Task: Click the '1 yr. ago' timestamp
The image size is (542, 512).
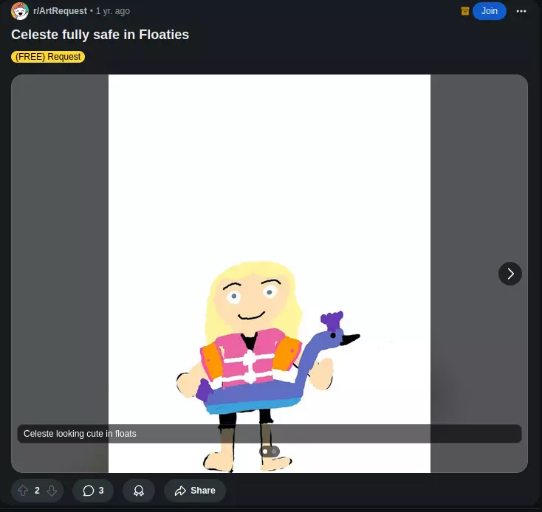Action: pyautogui.click(x=113, y=11)
